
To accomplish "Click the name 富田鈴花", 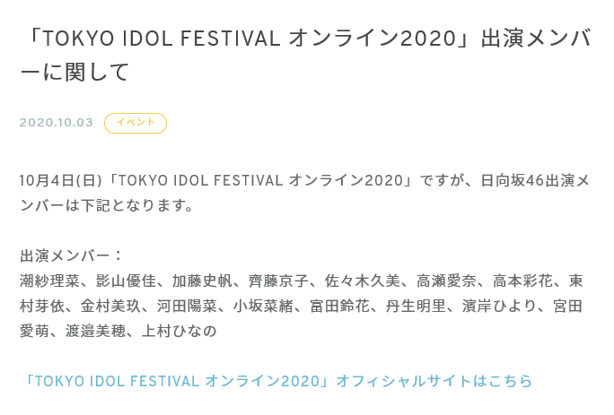I will [339, 306].
